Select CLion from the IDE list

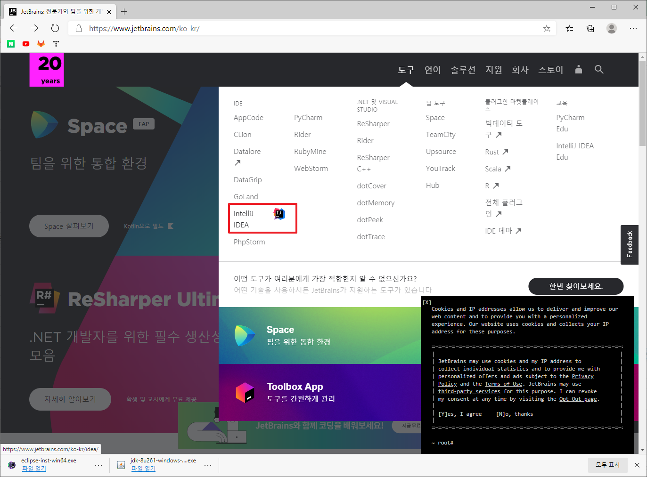point(243,135)
